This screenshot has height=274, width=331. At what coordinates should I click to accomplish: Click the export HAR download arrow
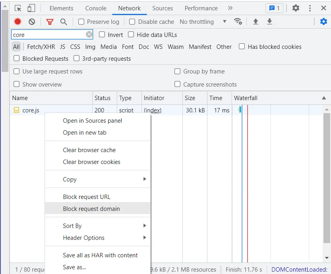[269, 22]
